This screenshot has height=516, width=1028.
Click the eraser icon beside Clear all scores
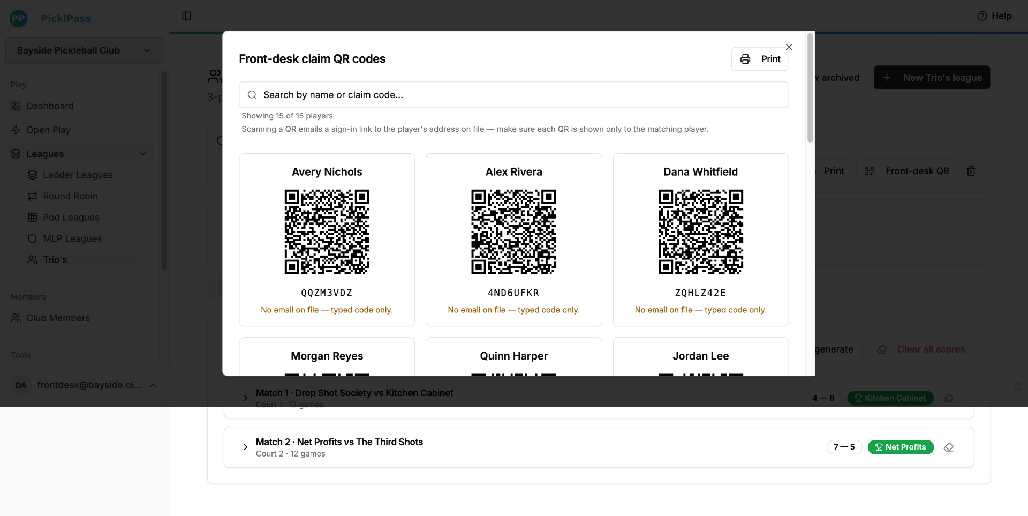click(x=882, y=349)
